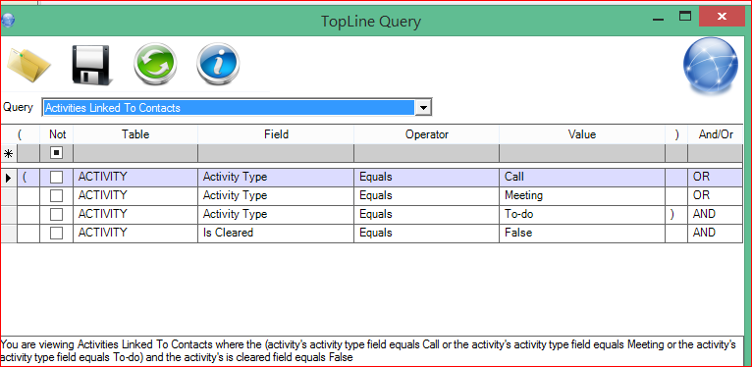The height and width of the screenshot is (367, 752).
Task: Click ACTIVITY table cell in Meeting row
Action: 135,195
